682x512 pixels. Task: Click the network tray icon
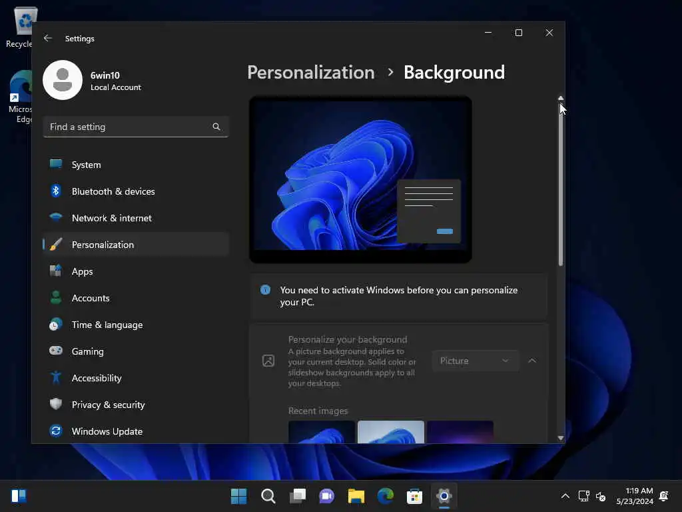click(583, 496)
